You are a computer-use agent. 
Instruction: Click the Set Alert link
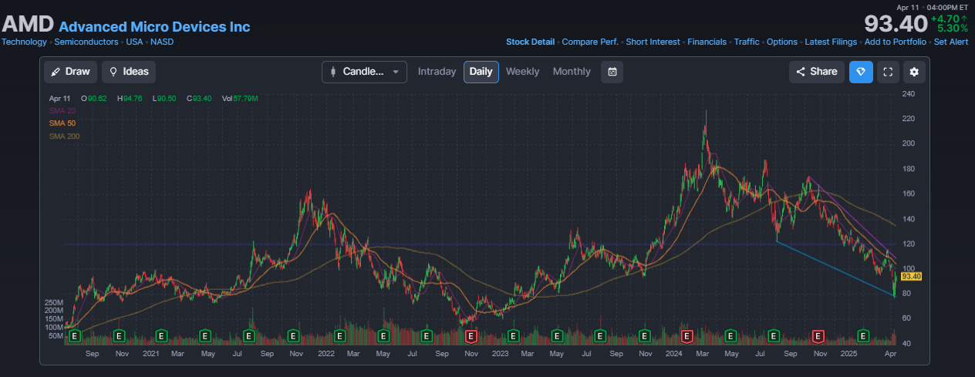(951, 42)
